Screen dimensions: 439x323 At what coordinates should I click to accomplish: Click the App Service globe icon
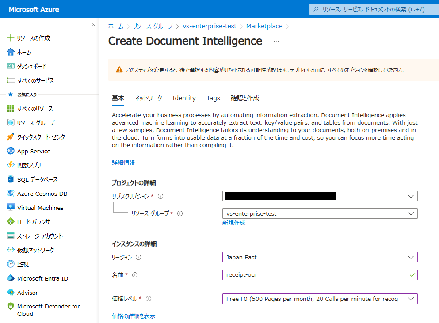(10, 151)
